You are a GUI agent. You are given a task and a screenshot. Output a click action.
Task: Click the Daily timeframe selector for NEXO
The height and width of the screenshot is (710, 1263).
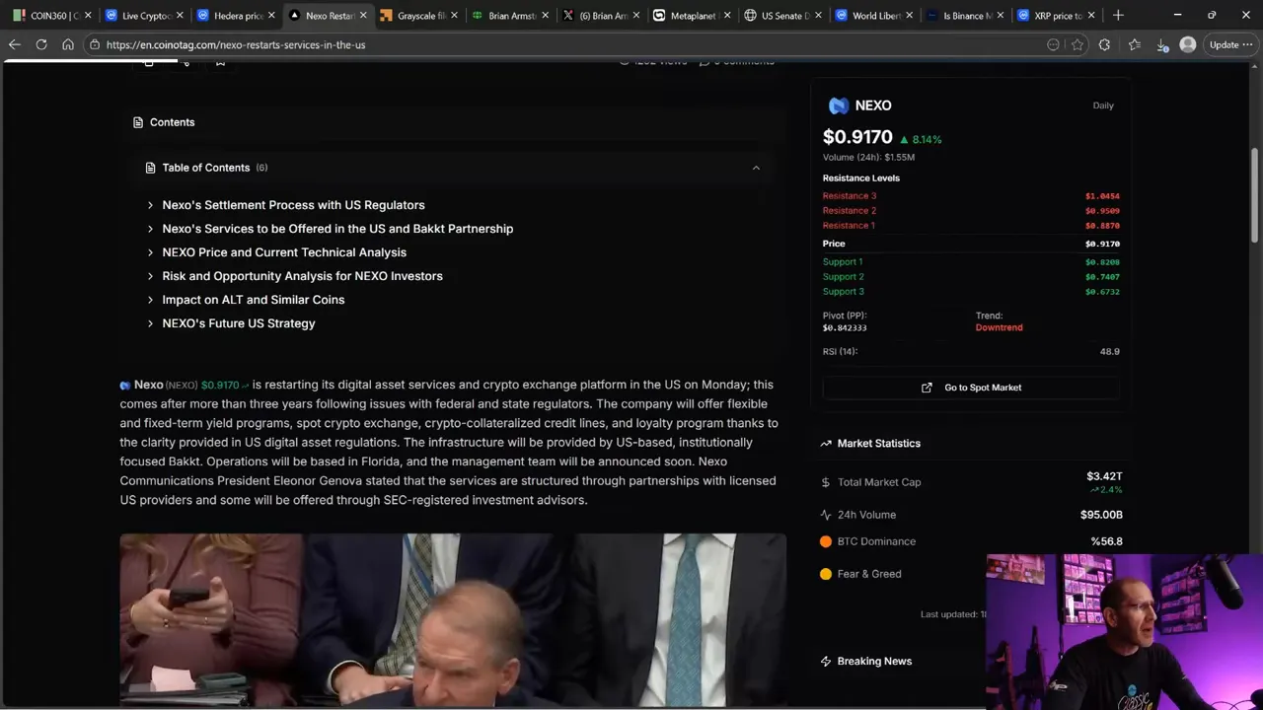click(x=1103, y=105)
